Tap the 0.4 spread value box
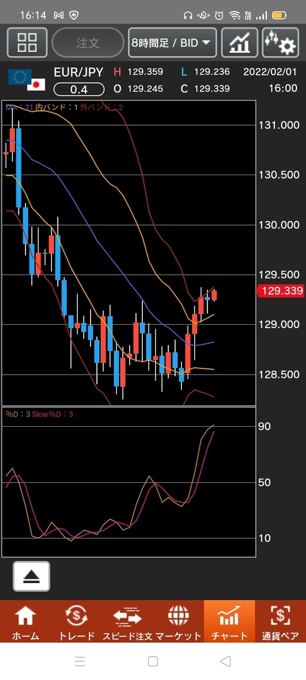The height and width of the screenshot is (680, 306). tap(79, 89)
